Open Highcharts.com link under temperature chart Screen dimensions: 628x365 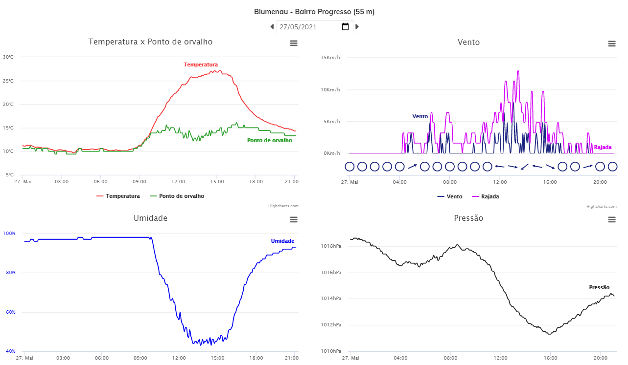point(283,206)
